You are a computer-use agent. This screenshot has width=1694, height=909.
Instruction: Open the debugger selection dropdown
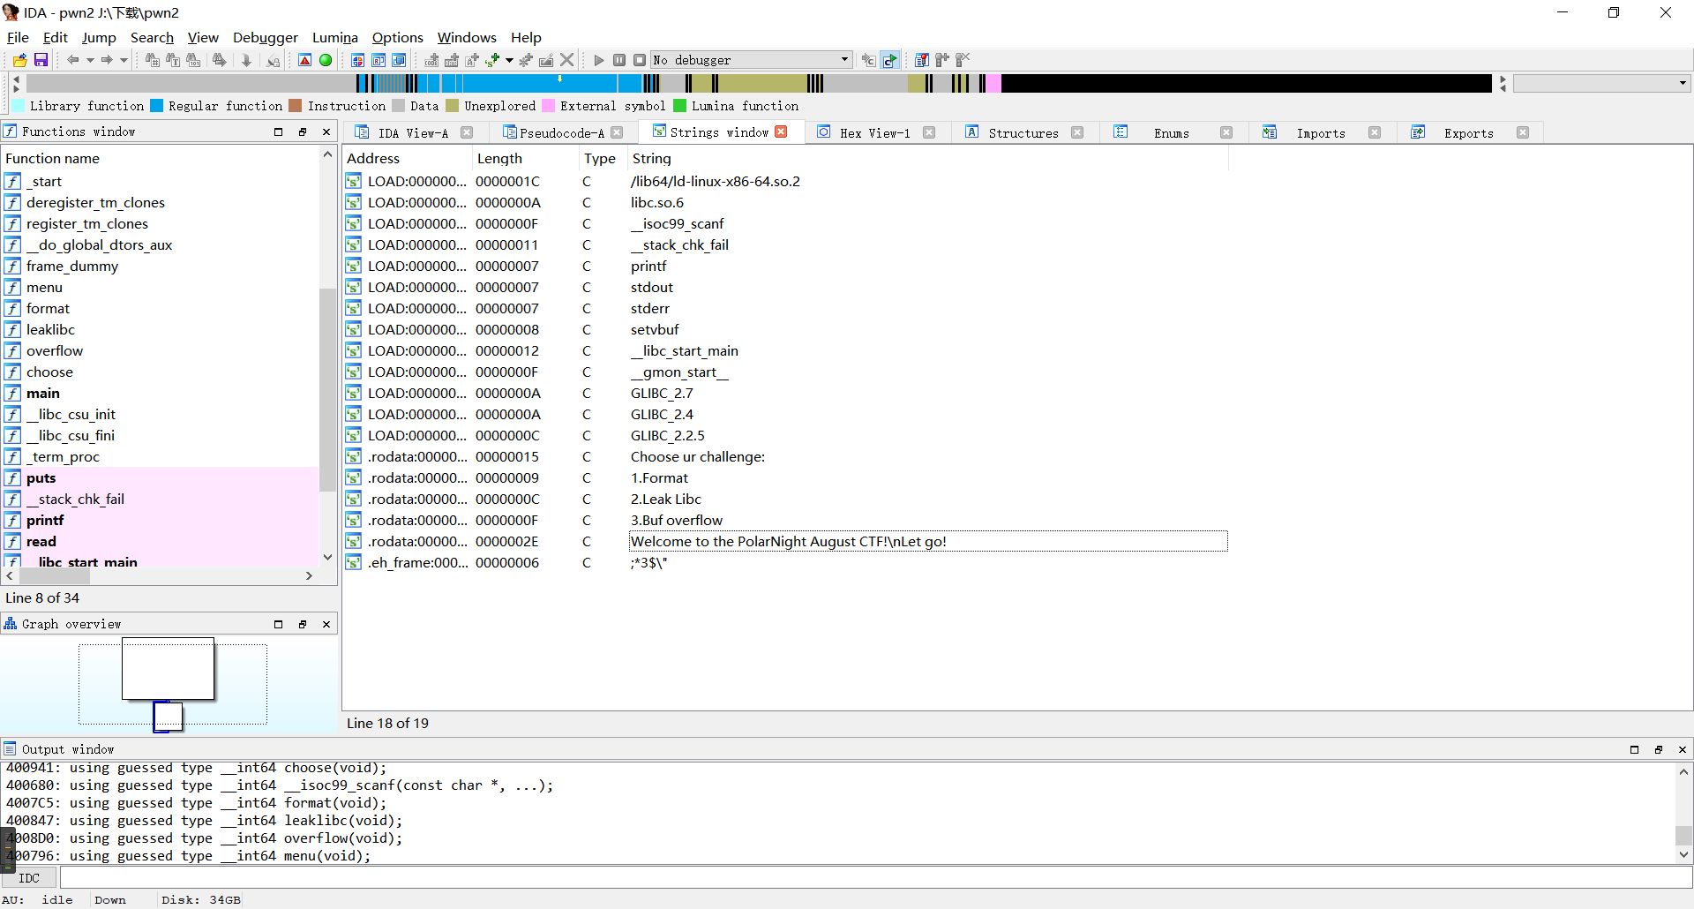tap(844, 60)
